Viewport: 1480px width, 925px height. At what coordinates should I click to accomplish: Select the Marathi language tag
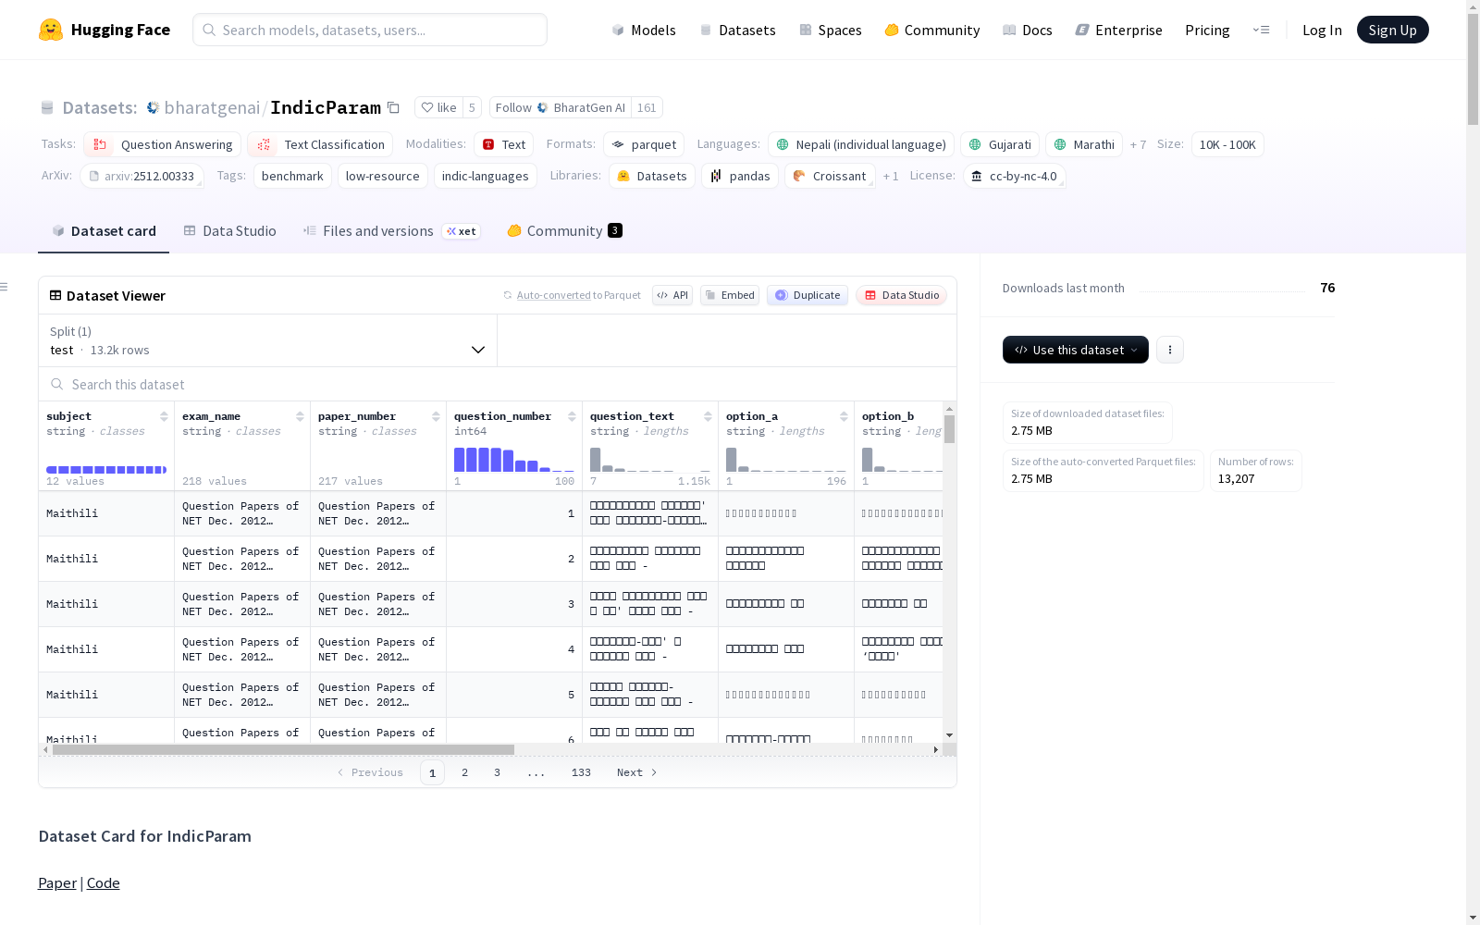click(x=1084, y=144)
